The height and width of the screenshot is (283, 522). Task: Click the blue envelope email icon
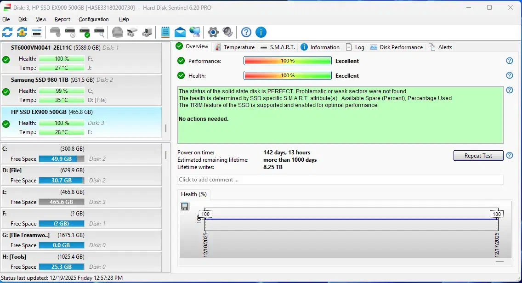180,32
